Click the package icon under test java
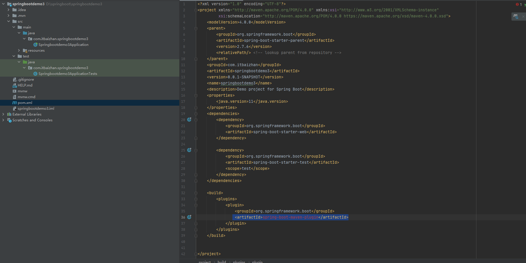This screenshot has height=263, width=526. pyautogui.click(x=30, y=68)
